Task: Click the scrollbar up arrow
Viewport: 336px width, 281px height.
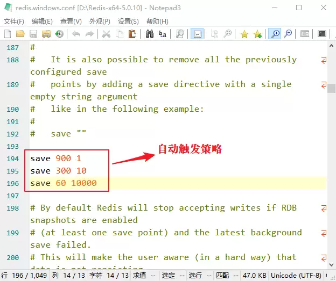Action: click(331, 46)
